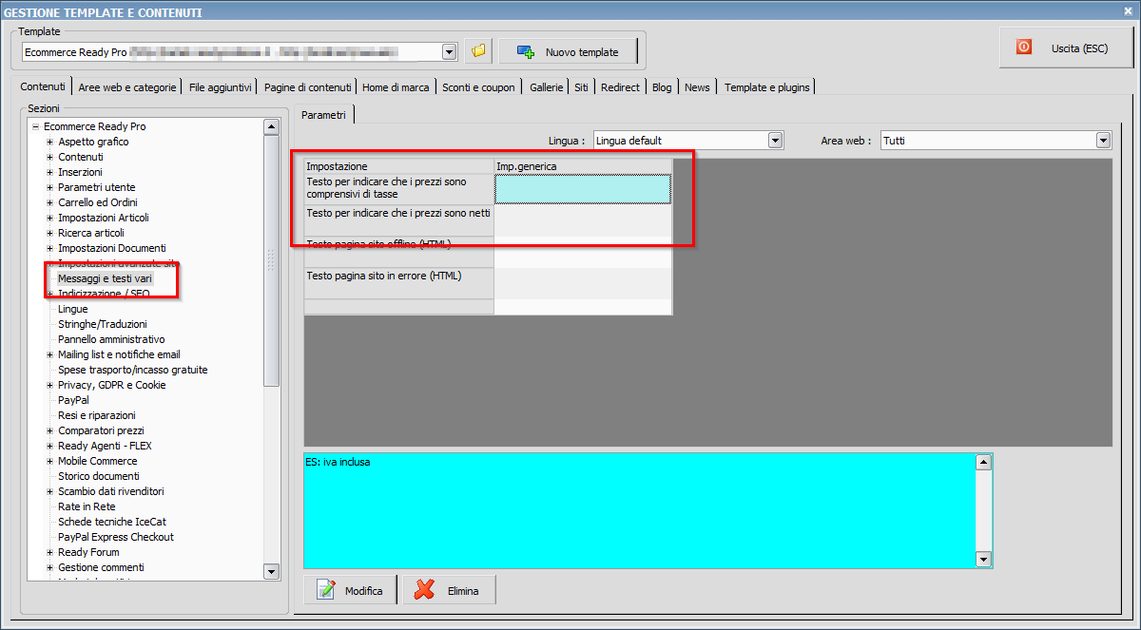Viewport: 1141px width, 630px height.
Task: Switch to the News tab
Action: point(697,86)
